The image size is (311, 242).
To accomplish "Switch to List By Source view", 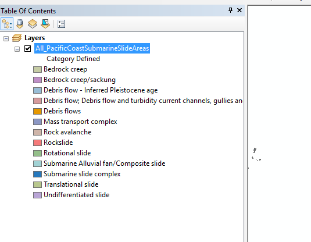I will click(x=20, y=24).
